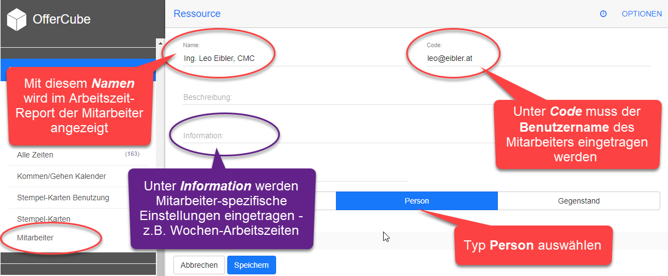Open the clock history icon in header

[603, 14]
